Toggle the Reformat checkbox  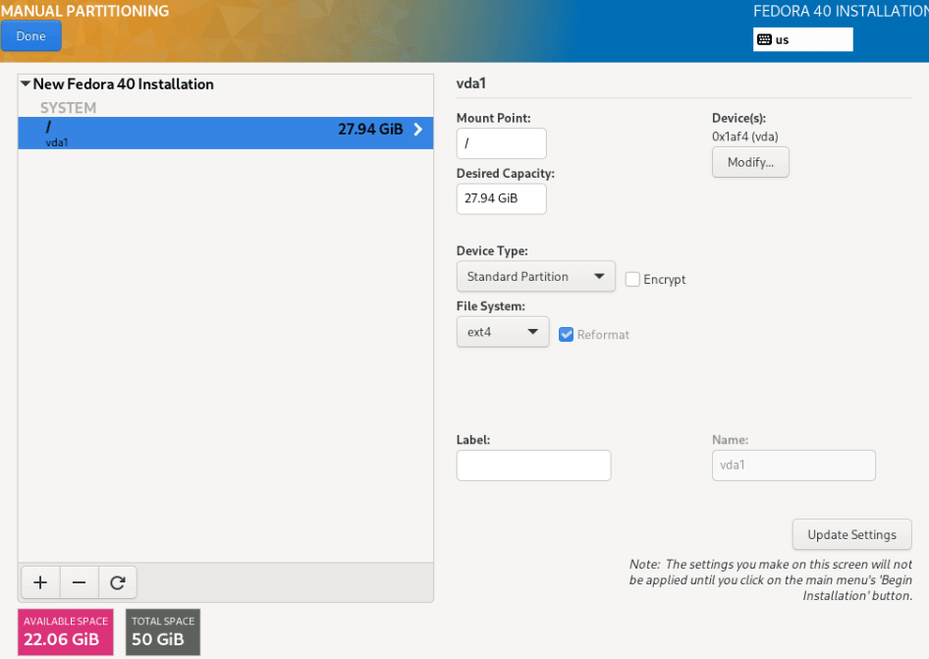click(x=566, y=334)
